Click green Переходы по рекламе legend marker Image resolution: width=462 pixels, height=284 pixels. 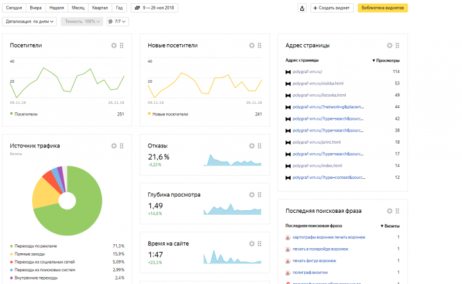click(x=12, y=246)
